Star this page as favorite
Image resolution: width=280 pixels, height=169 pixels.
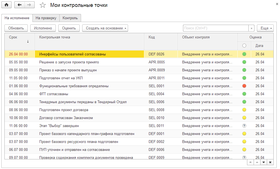pyautogui.click(x=43, y=5)
